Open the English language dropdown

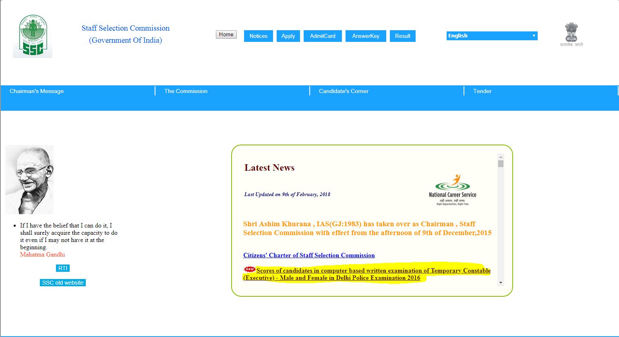click(x=492, y=36)
